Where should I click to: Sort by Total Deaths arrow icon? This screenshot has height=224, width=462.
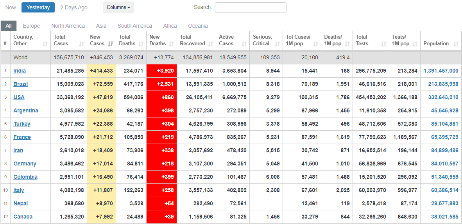click(x=141, y=44)
